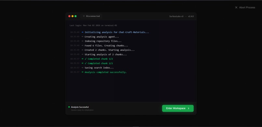Image resolution: width=262 pixels, height=127 pixels.
Task: Click the timestamp beside Completed chunk 1/2
Action: tap(75, 59)
